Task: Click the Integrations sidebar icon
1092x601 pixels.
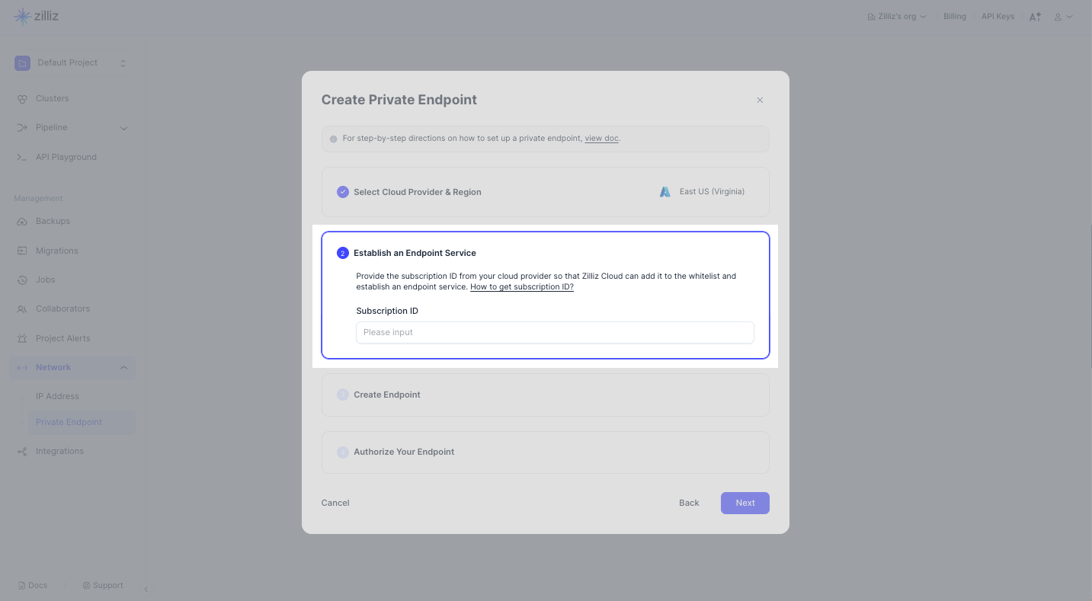Action: point(22,452)
